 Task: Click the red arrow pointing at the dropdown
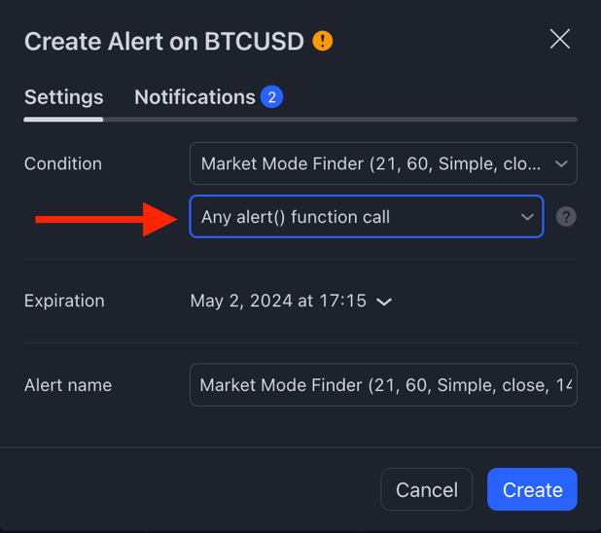point(106,220)
